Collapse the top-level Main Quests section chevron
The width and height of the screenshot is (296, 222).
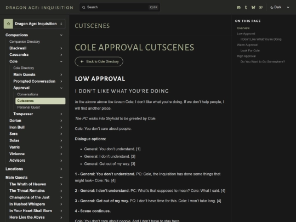[x=61, y=178]
